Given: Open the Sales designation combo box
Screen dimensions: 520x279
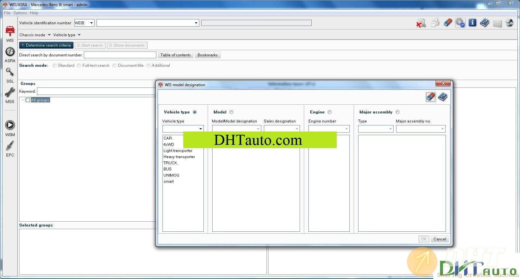Looking at the screenshot, I should [282, 129].
